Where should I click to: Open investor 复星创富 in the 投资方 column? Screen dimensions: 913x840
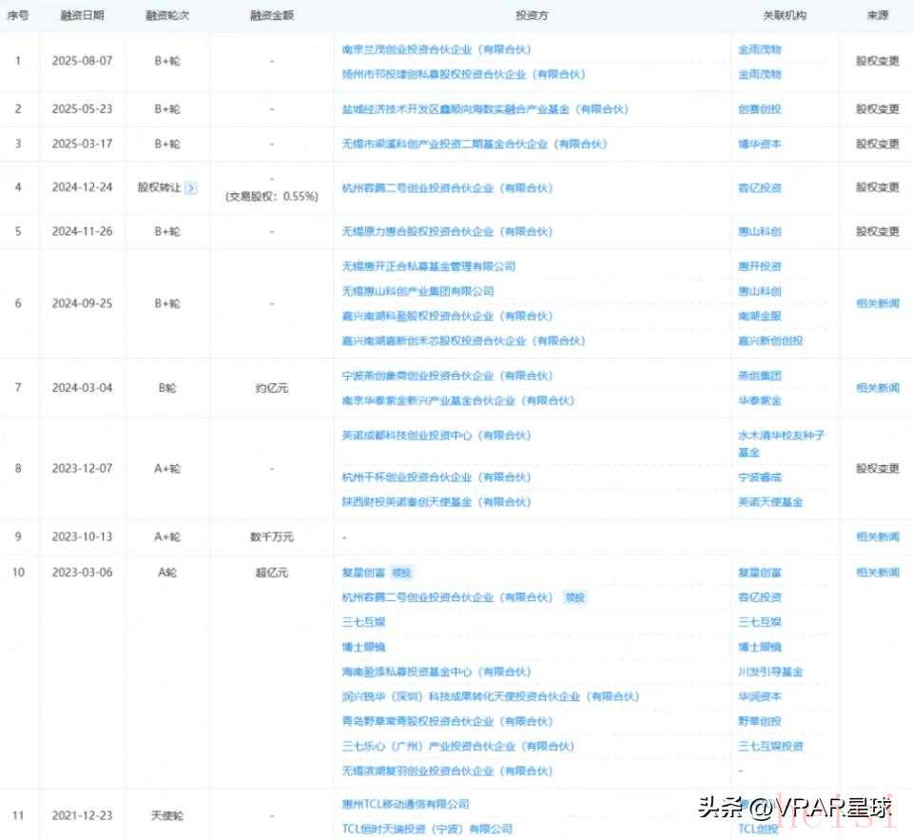pos(365,573)
